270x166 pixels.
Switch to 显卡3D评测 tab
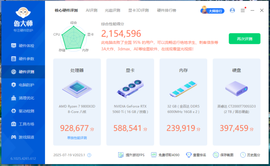point(138,10)
